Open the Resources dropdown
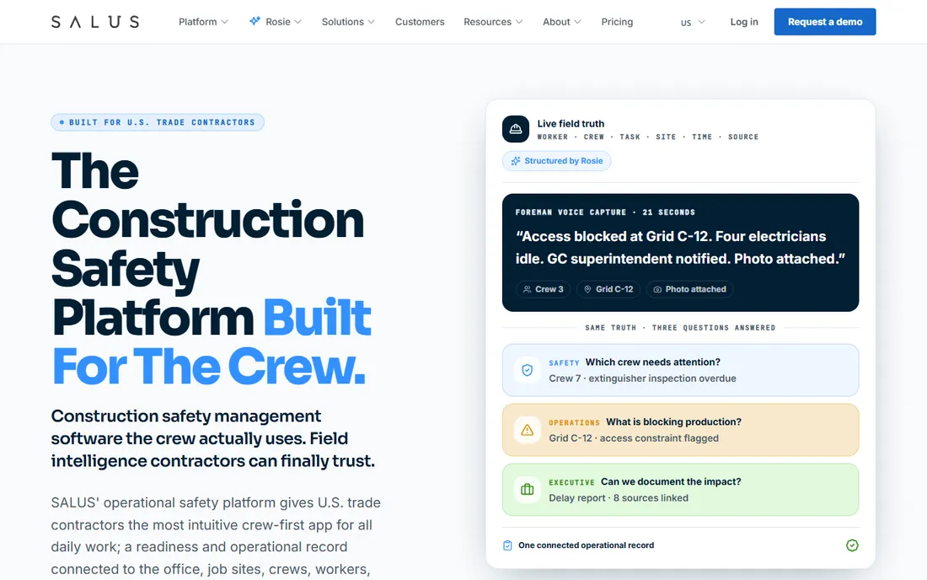Image resolution: width=927 pixels, height=580 pixels. (x=493, y=22)
